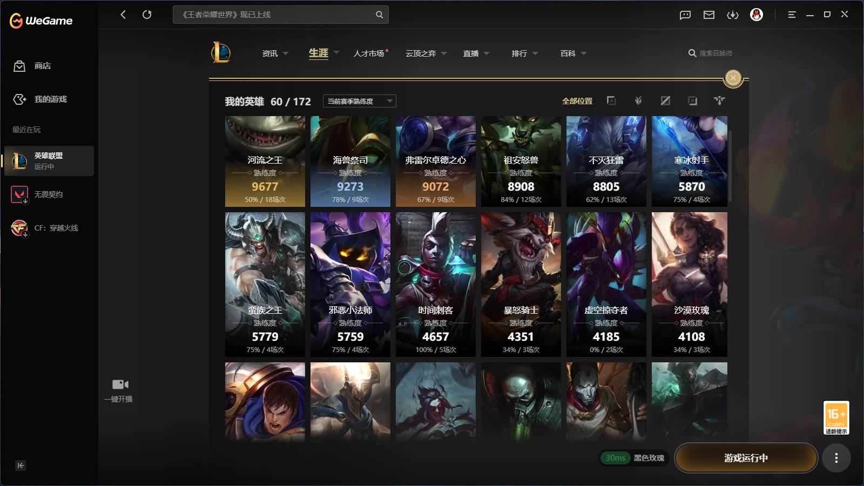Expand the arrow next to 云顶之弈
Viewport: 864px width, 486px height.
(x=444, y=53)
